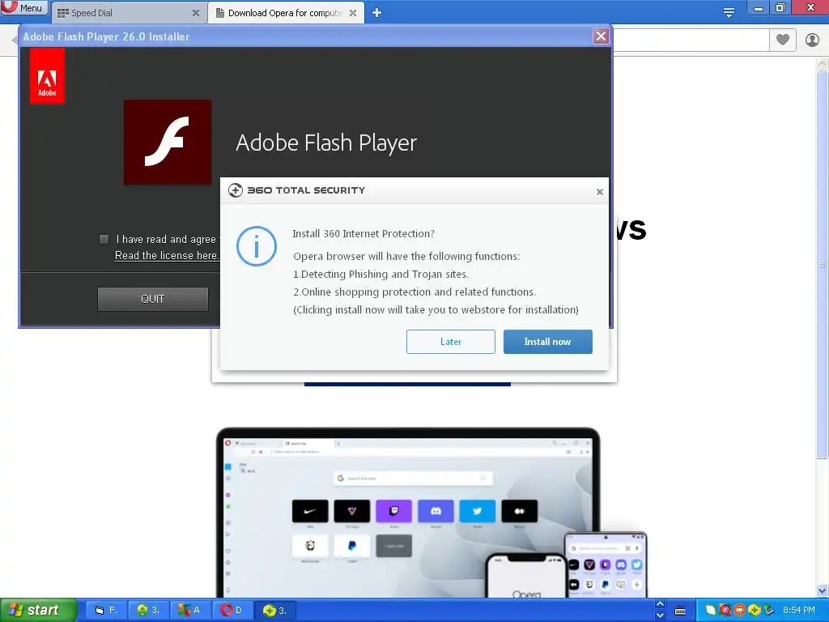Click taskbar scroll up arrow
829x622 pixels.
click(660, 604)
